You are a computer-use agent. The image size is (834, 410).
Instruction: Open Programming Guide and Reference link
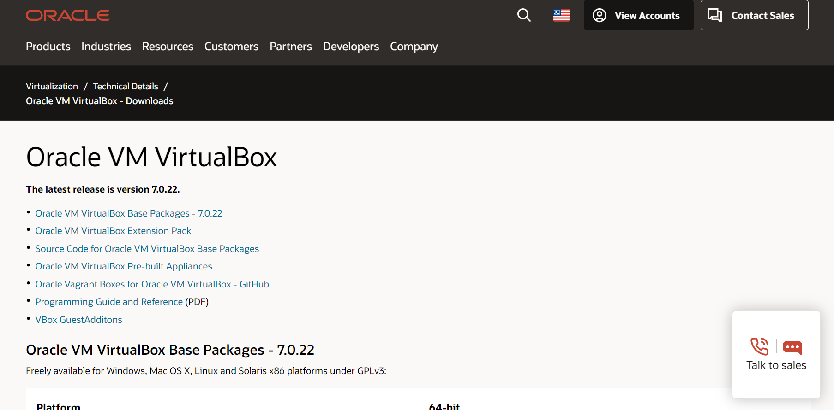(109, 302)
